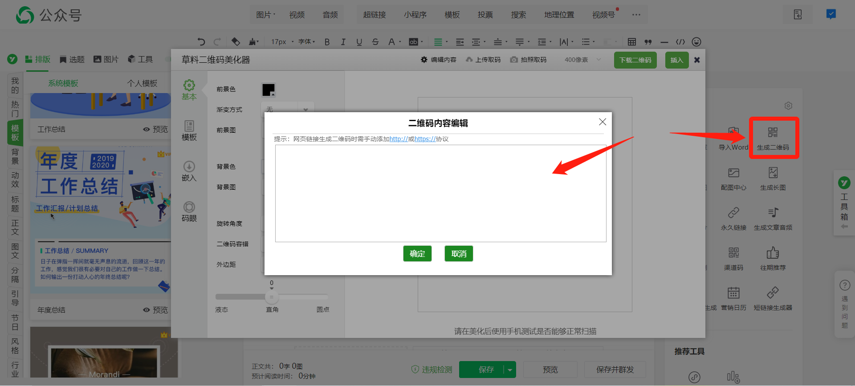This screenshot has width=855, height=386.
Task: Toggle strikethrough formatting
Action: [x=375, y=42]
